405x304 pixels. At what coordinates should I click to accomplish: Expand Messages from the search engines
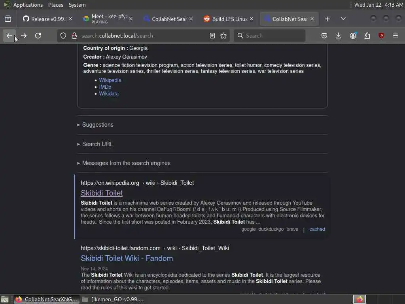pyautogui.click(x=126, y=163)
